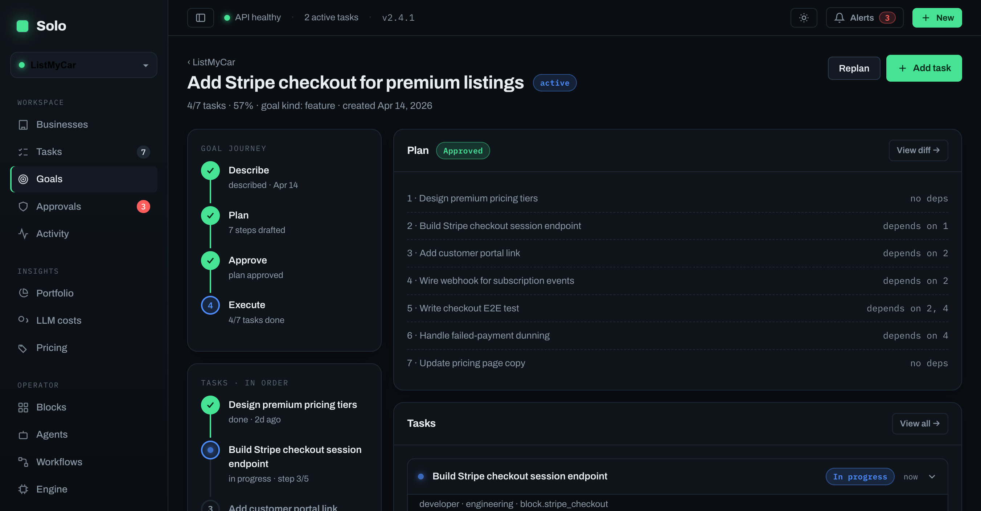
Task: Click 2 active tasks status text
Action: (331, 17)
